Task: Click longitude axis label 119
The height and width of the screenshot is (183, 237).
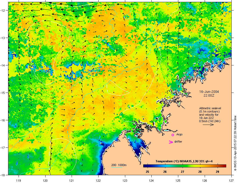Action: click(19, 180)
